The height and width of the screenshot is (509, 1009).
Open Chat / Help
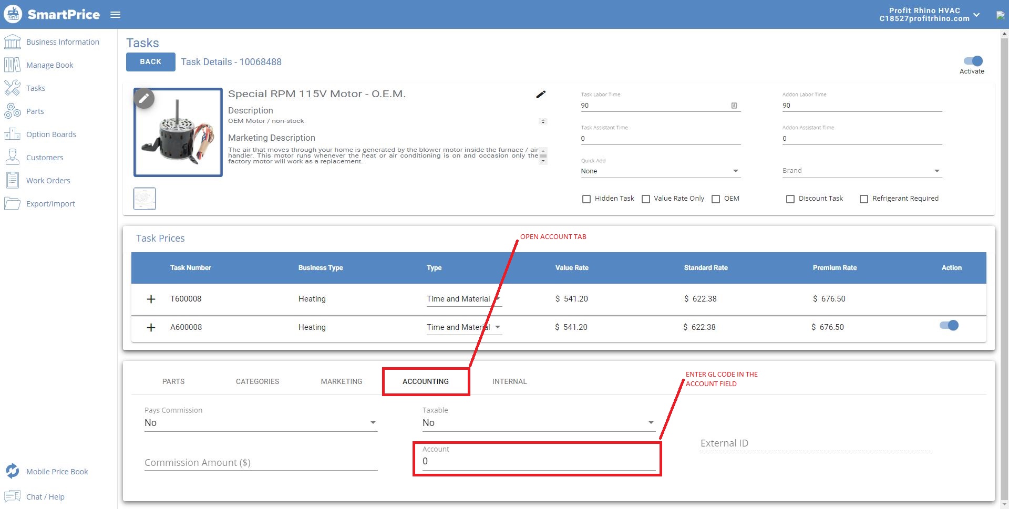[45, 496]
